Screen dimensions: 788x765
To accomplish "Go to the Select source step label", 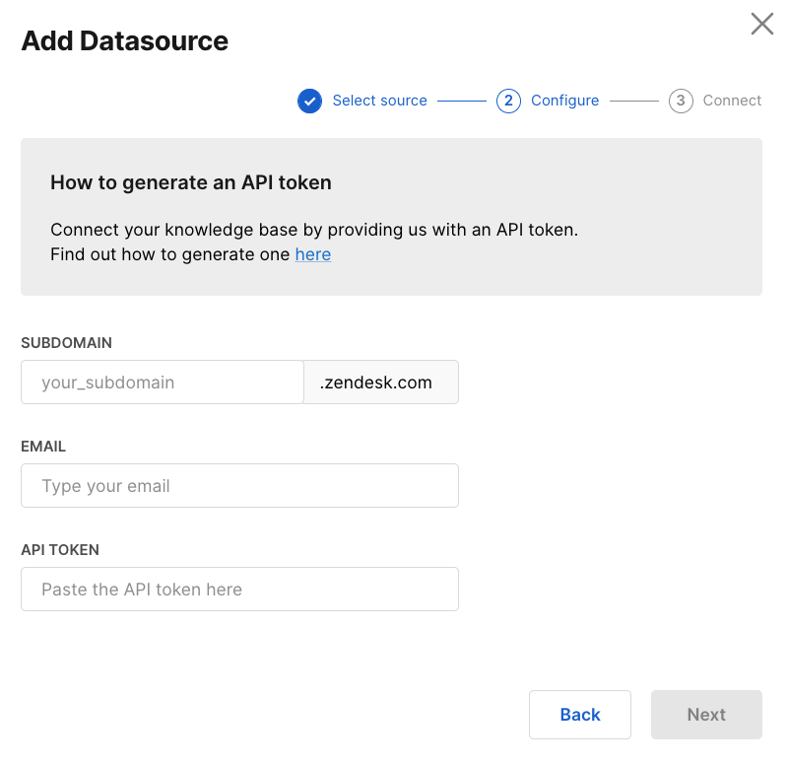I will (379, 101).
